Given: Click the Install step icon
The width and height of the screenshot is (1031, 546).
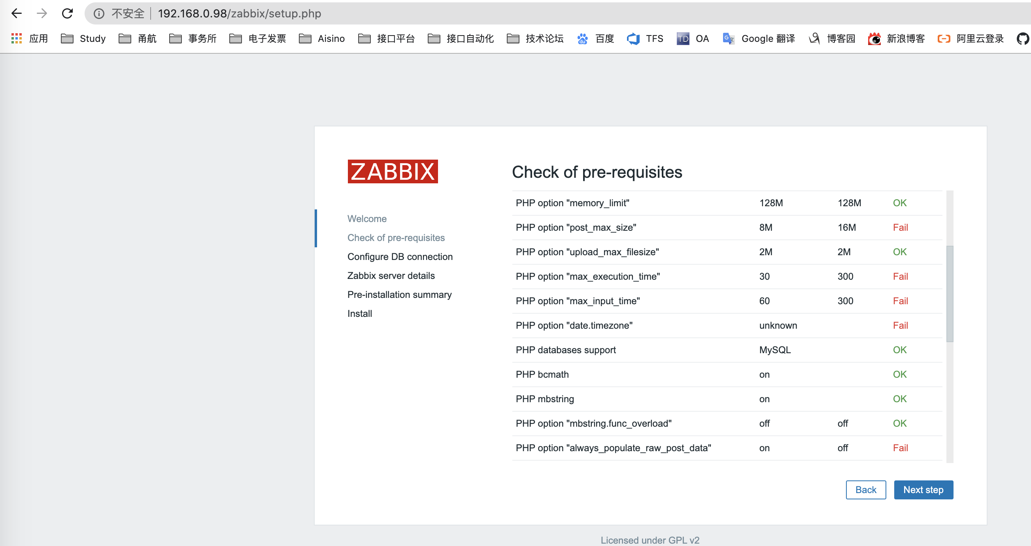Looking at the screenshot, I should 359,314.
